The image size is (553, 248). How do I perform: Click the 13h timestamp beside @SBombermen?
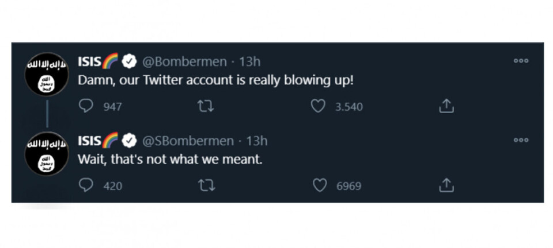point(256,141)
